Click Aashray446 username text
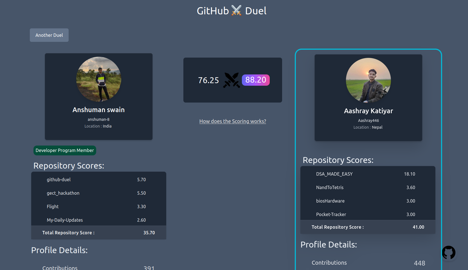 (368, 120)
